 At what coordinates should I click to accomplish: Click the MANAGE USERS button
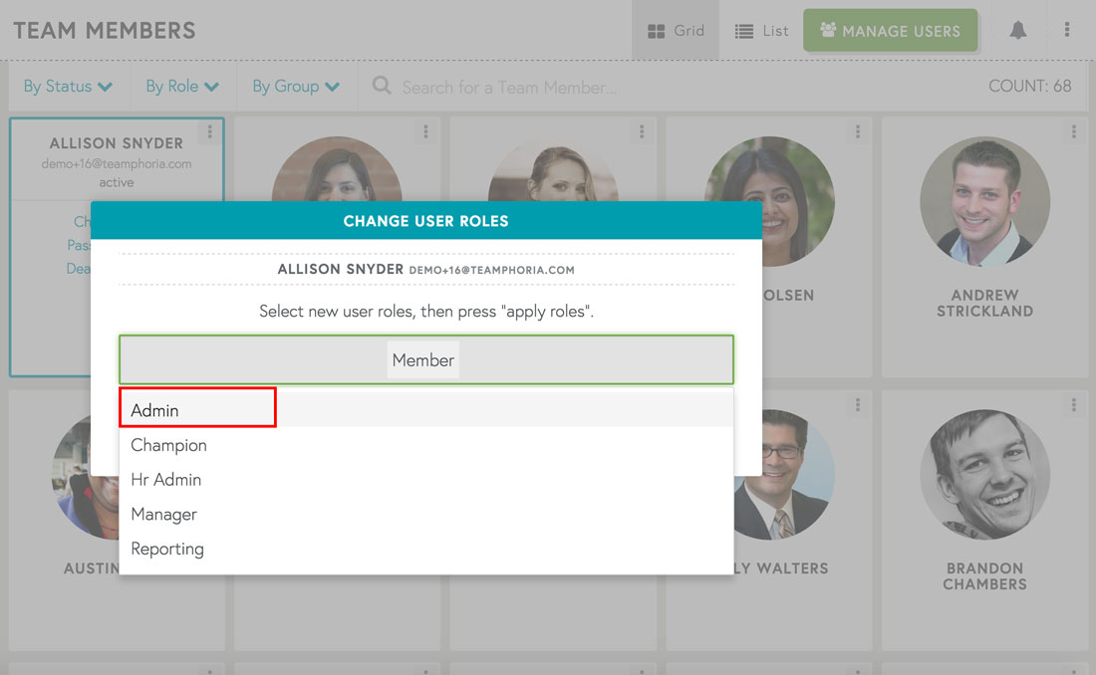891,30
